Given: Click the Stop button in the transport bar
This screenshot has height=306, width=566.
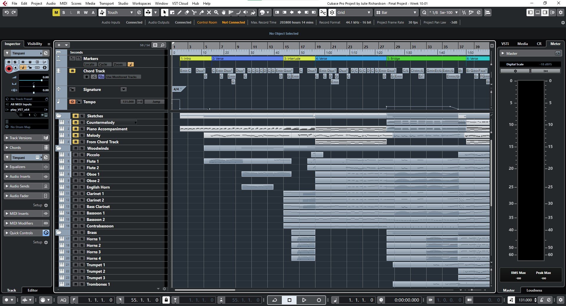Looking at the screenshot, I should [289, 300].
